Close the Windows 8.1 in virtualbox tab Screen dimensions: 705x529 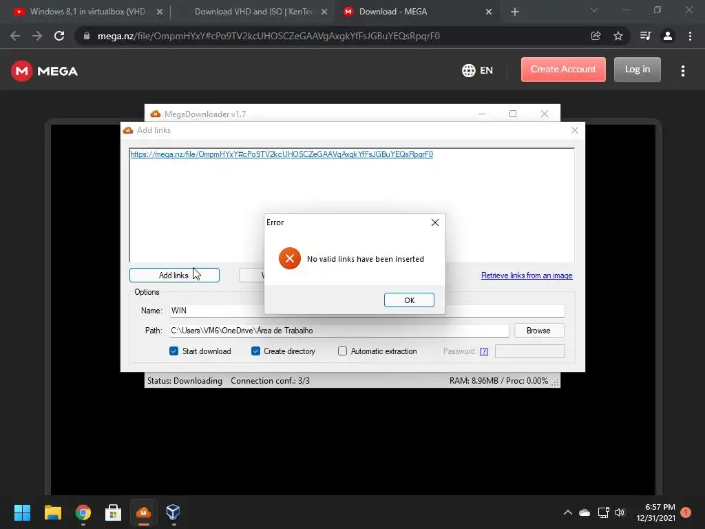click(x=160, y=12)
